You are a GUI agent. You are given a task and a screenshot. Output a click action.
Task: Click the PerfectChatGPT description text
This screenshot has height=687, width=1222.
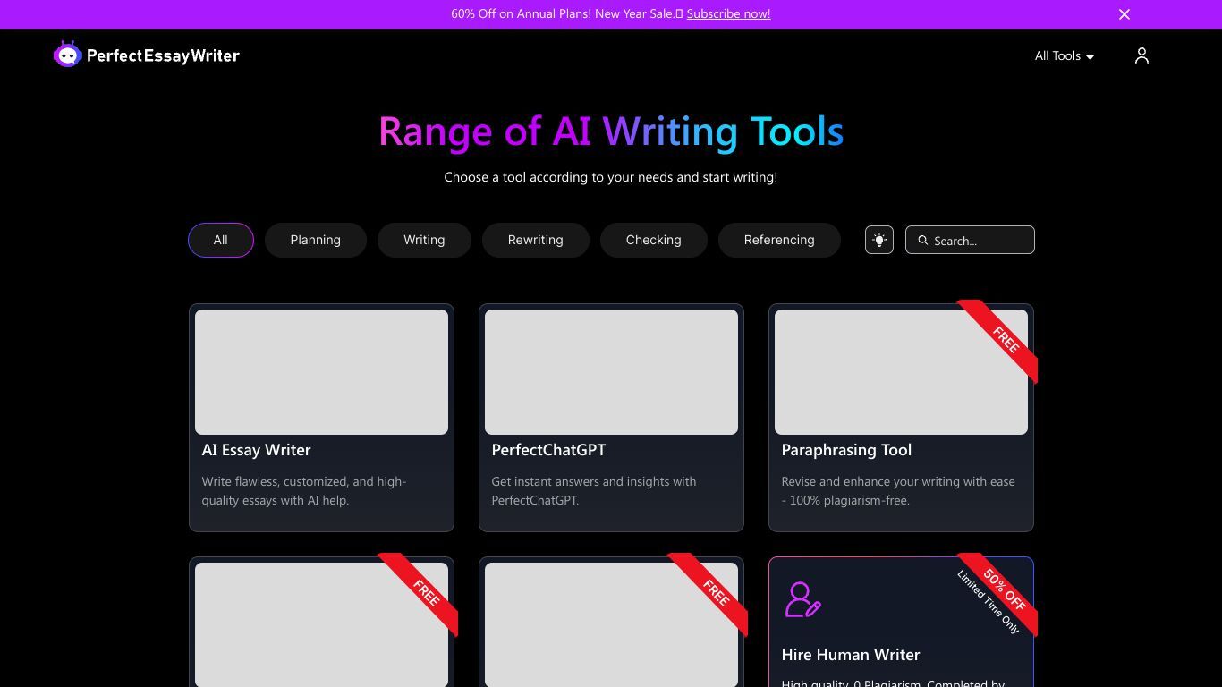pyautogui.click(x=594, y=491)
